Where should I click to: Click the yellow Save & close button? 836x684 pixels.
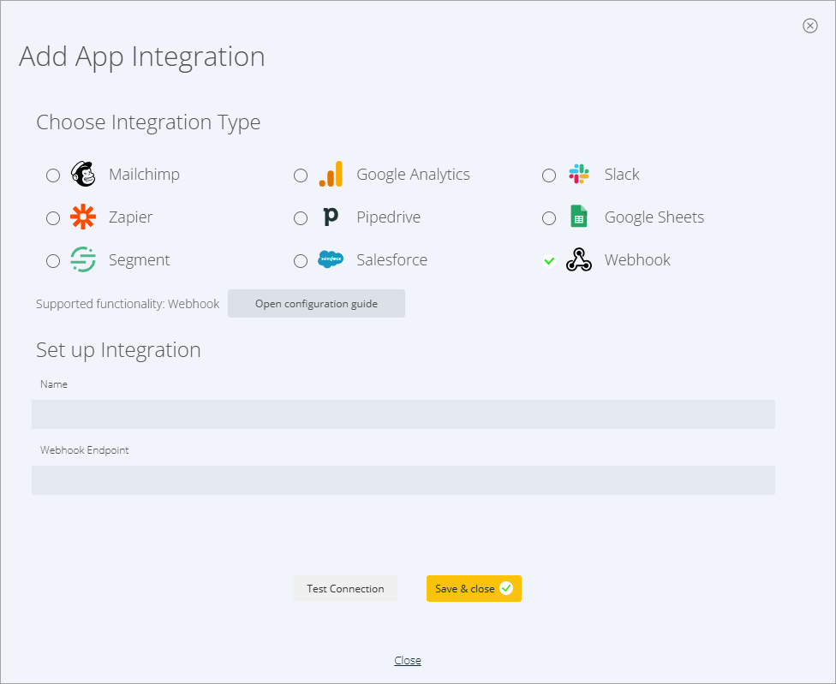(474, 589)
